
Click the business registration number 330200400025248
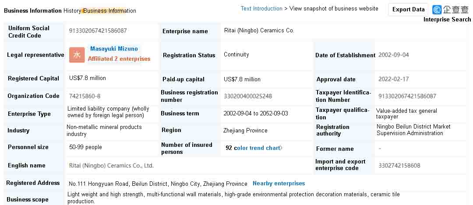point(247,96)
